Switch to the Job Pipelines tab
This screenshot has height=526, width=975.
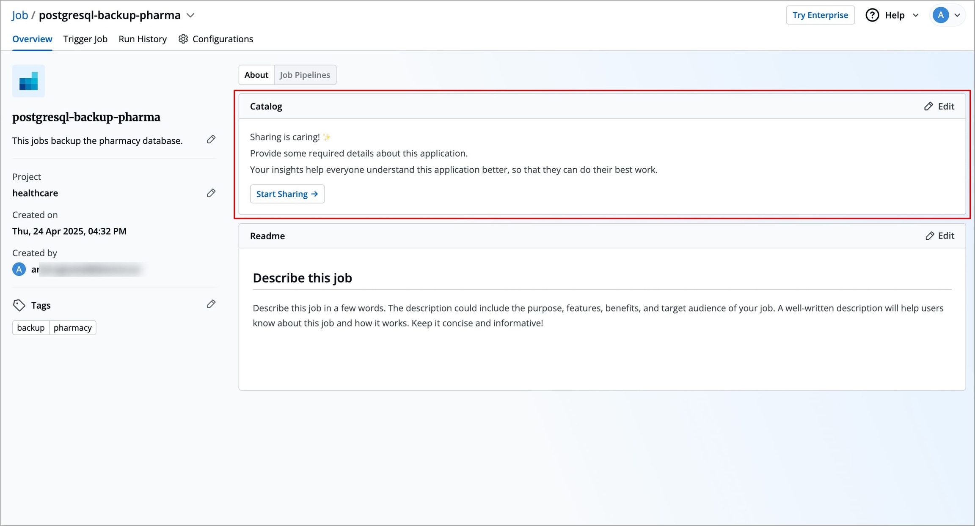tap(305, 75)
